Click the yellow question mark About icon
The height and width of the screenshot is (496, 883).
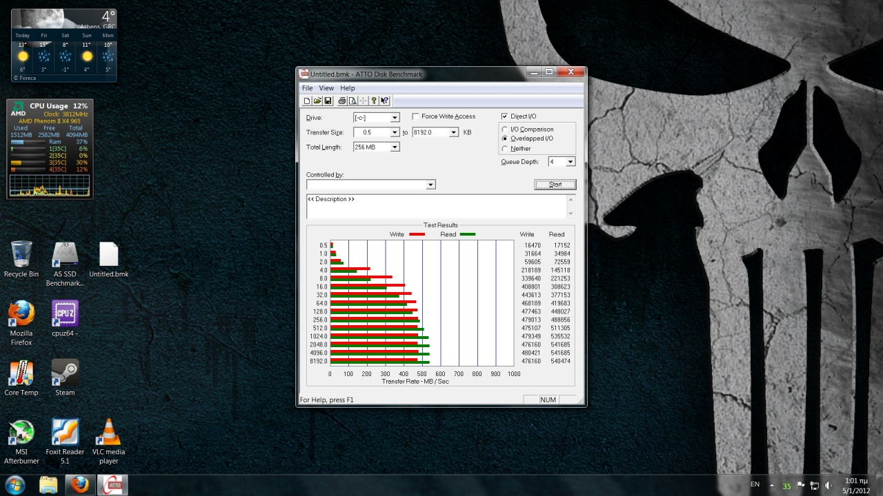click(373, 101)
